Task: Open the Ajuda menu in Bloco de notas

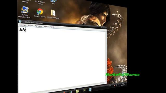Action: click(52, 27)
